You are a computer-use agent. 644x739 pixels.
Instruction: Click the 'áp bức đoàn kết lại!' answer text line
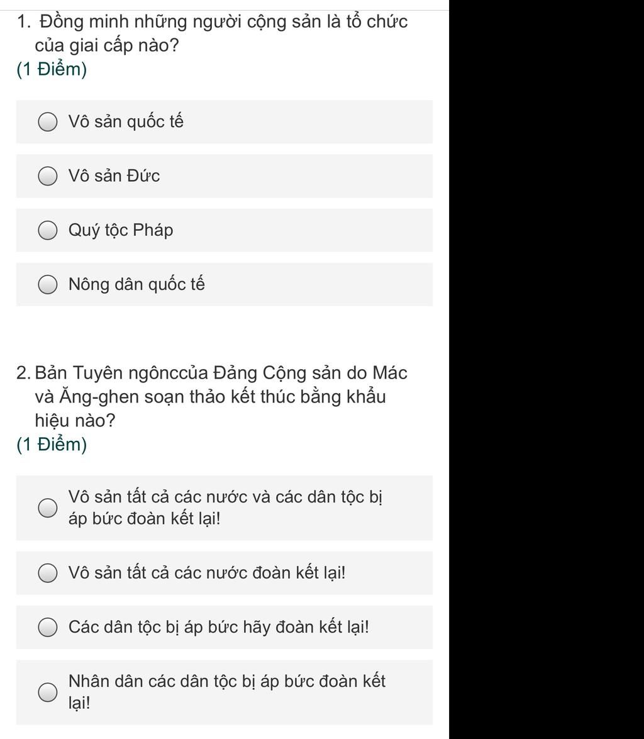click(145, 519)
